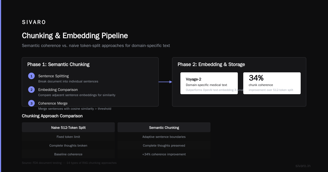Open the sivaro.in site reference
Image resolution: width=328 pixels, height=172 pixels.
point(303,166)
